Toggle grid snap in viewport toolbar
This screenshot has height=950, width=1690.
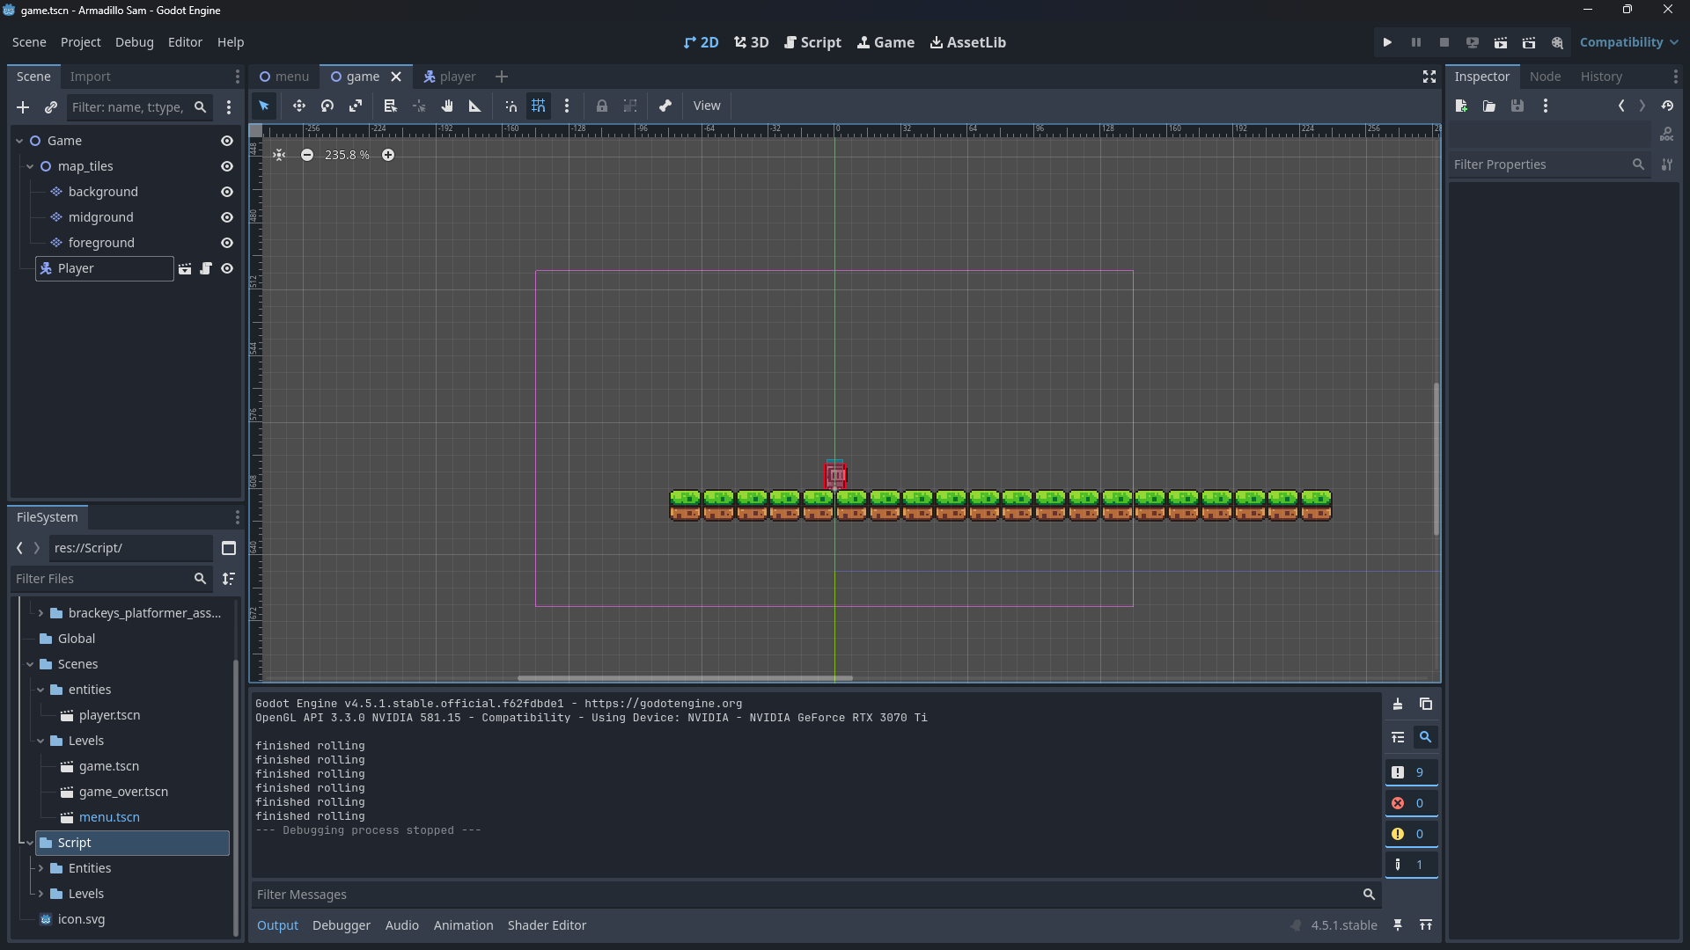pyautogui.click(x=539, y=106)
